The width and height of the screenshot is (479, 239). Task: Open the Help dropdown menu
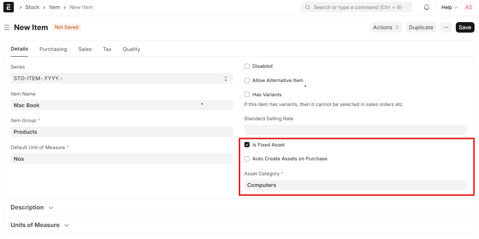click(x=449, y=7)
